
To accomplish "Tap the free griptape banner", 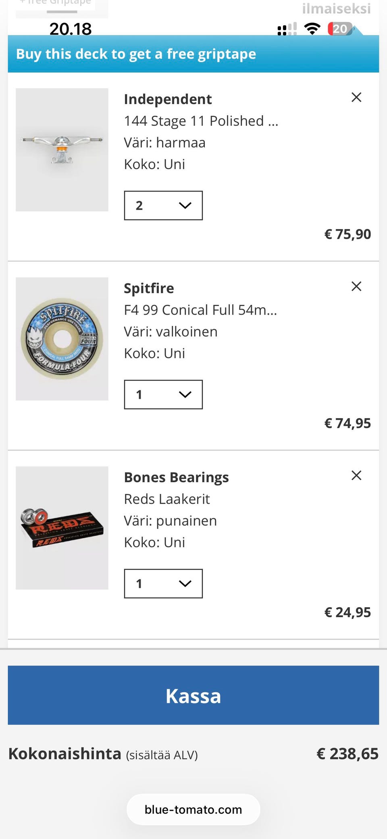I will (x=193, y=54).
